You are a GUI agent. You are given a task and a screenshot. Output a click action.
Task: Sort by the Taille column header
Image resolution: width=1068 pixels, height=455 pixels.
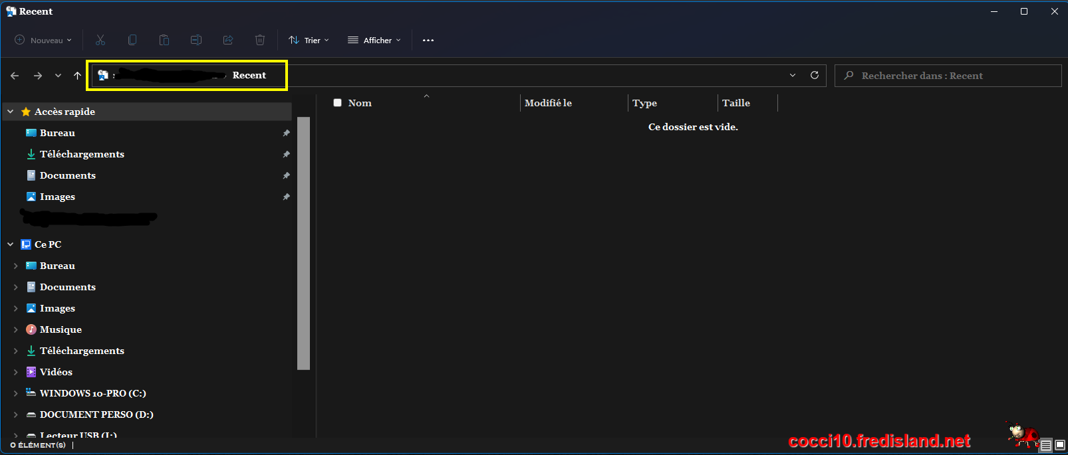click(736, 103)
